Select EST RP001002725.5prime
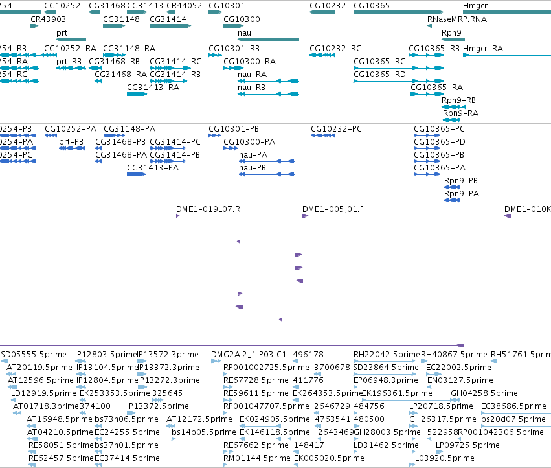551x468 pixels. [266, 368]
